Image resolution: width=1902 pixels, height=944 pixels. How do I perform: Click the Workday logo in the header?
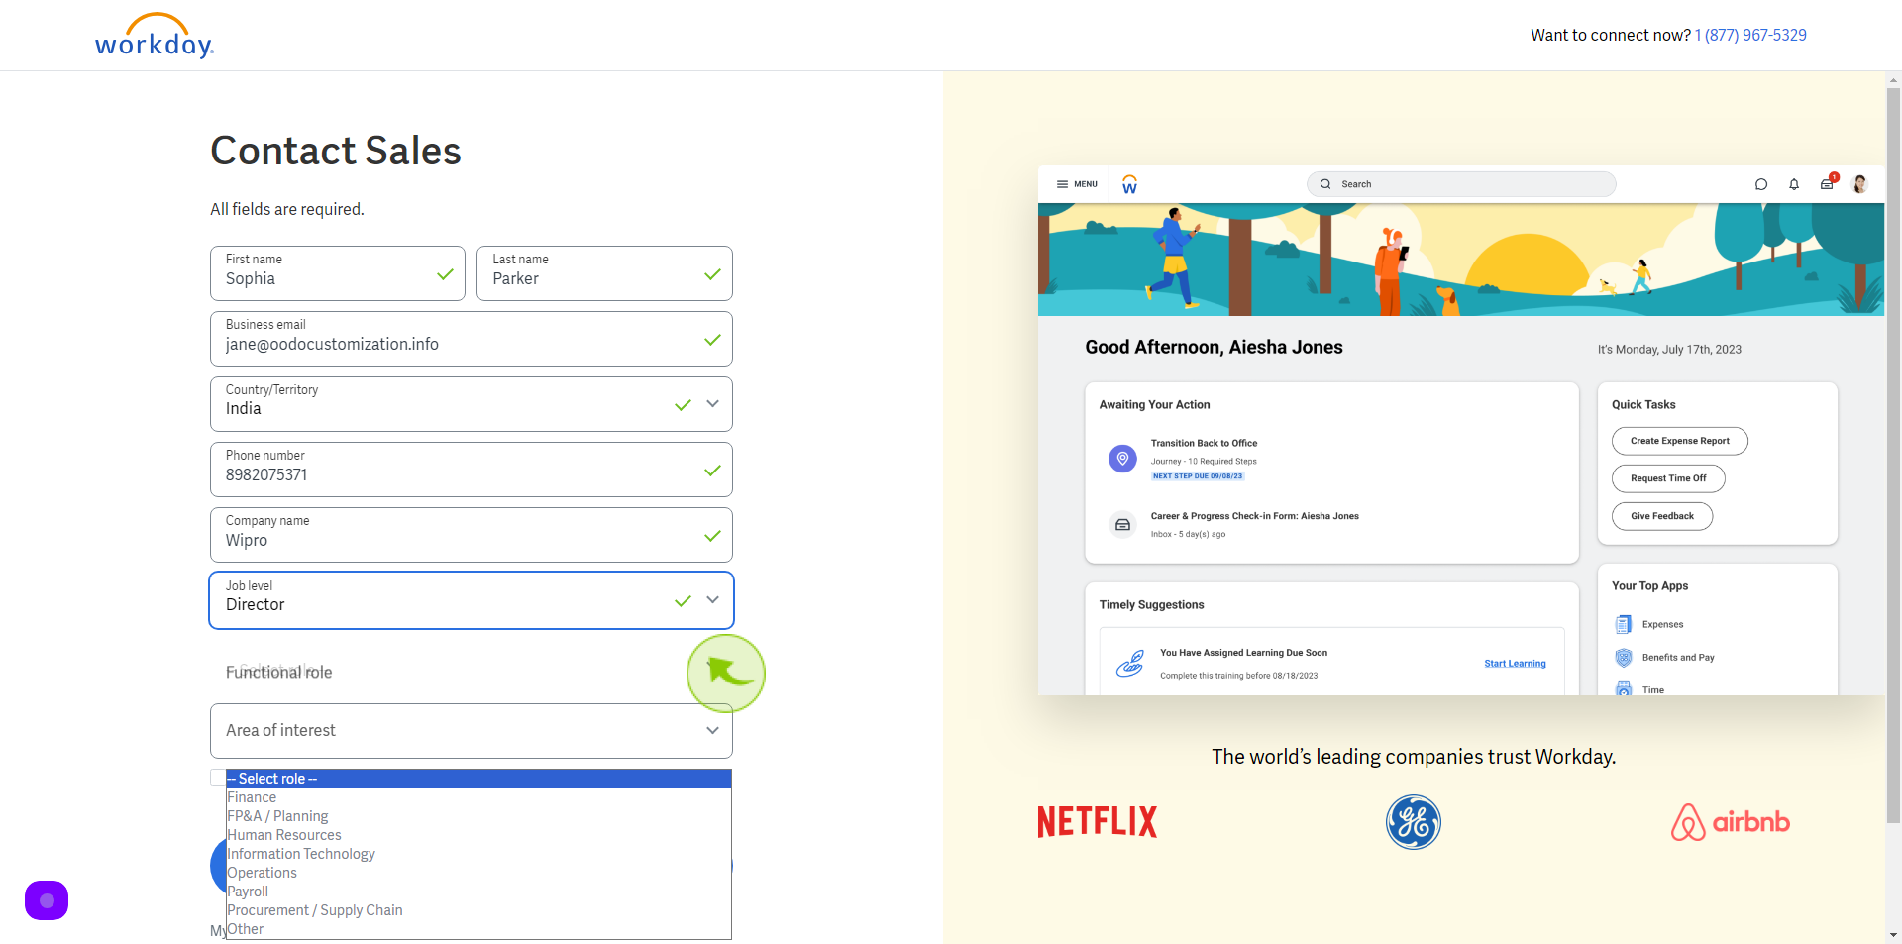[155, 36]
